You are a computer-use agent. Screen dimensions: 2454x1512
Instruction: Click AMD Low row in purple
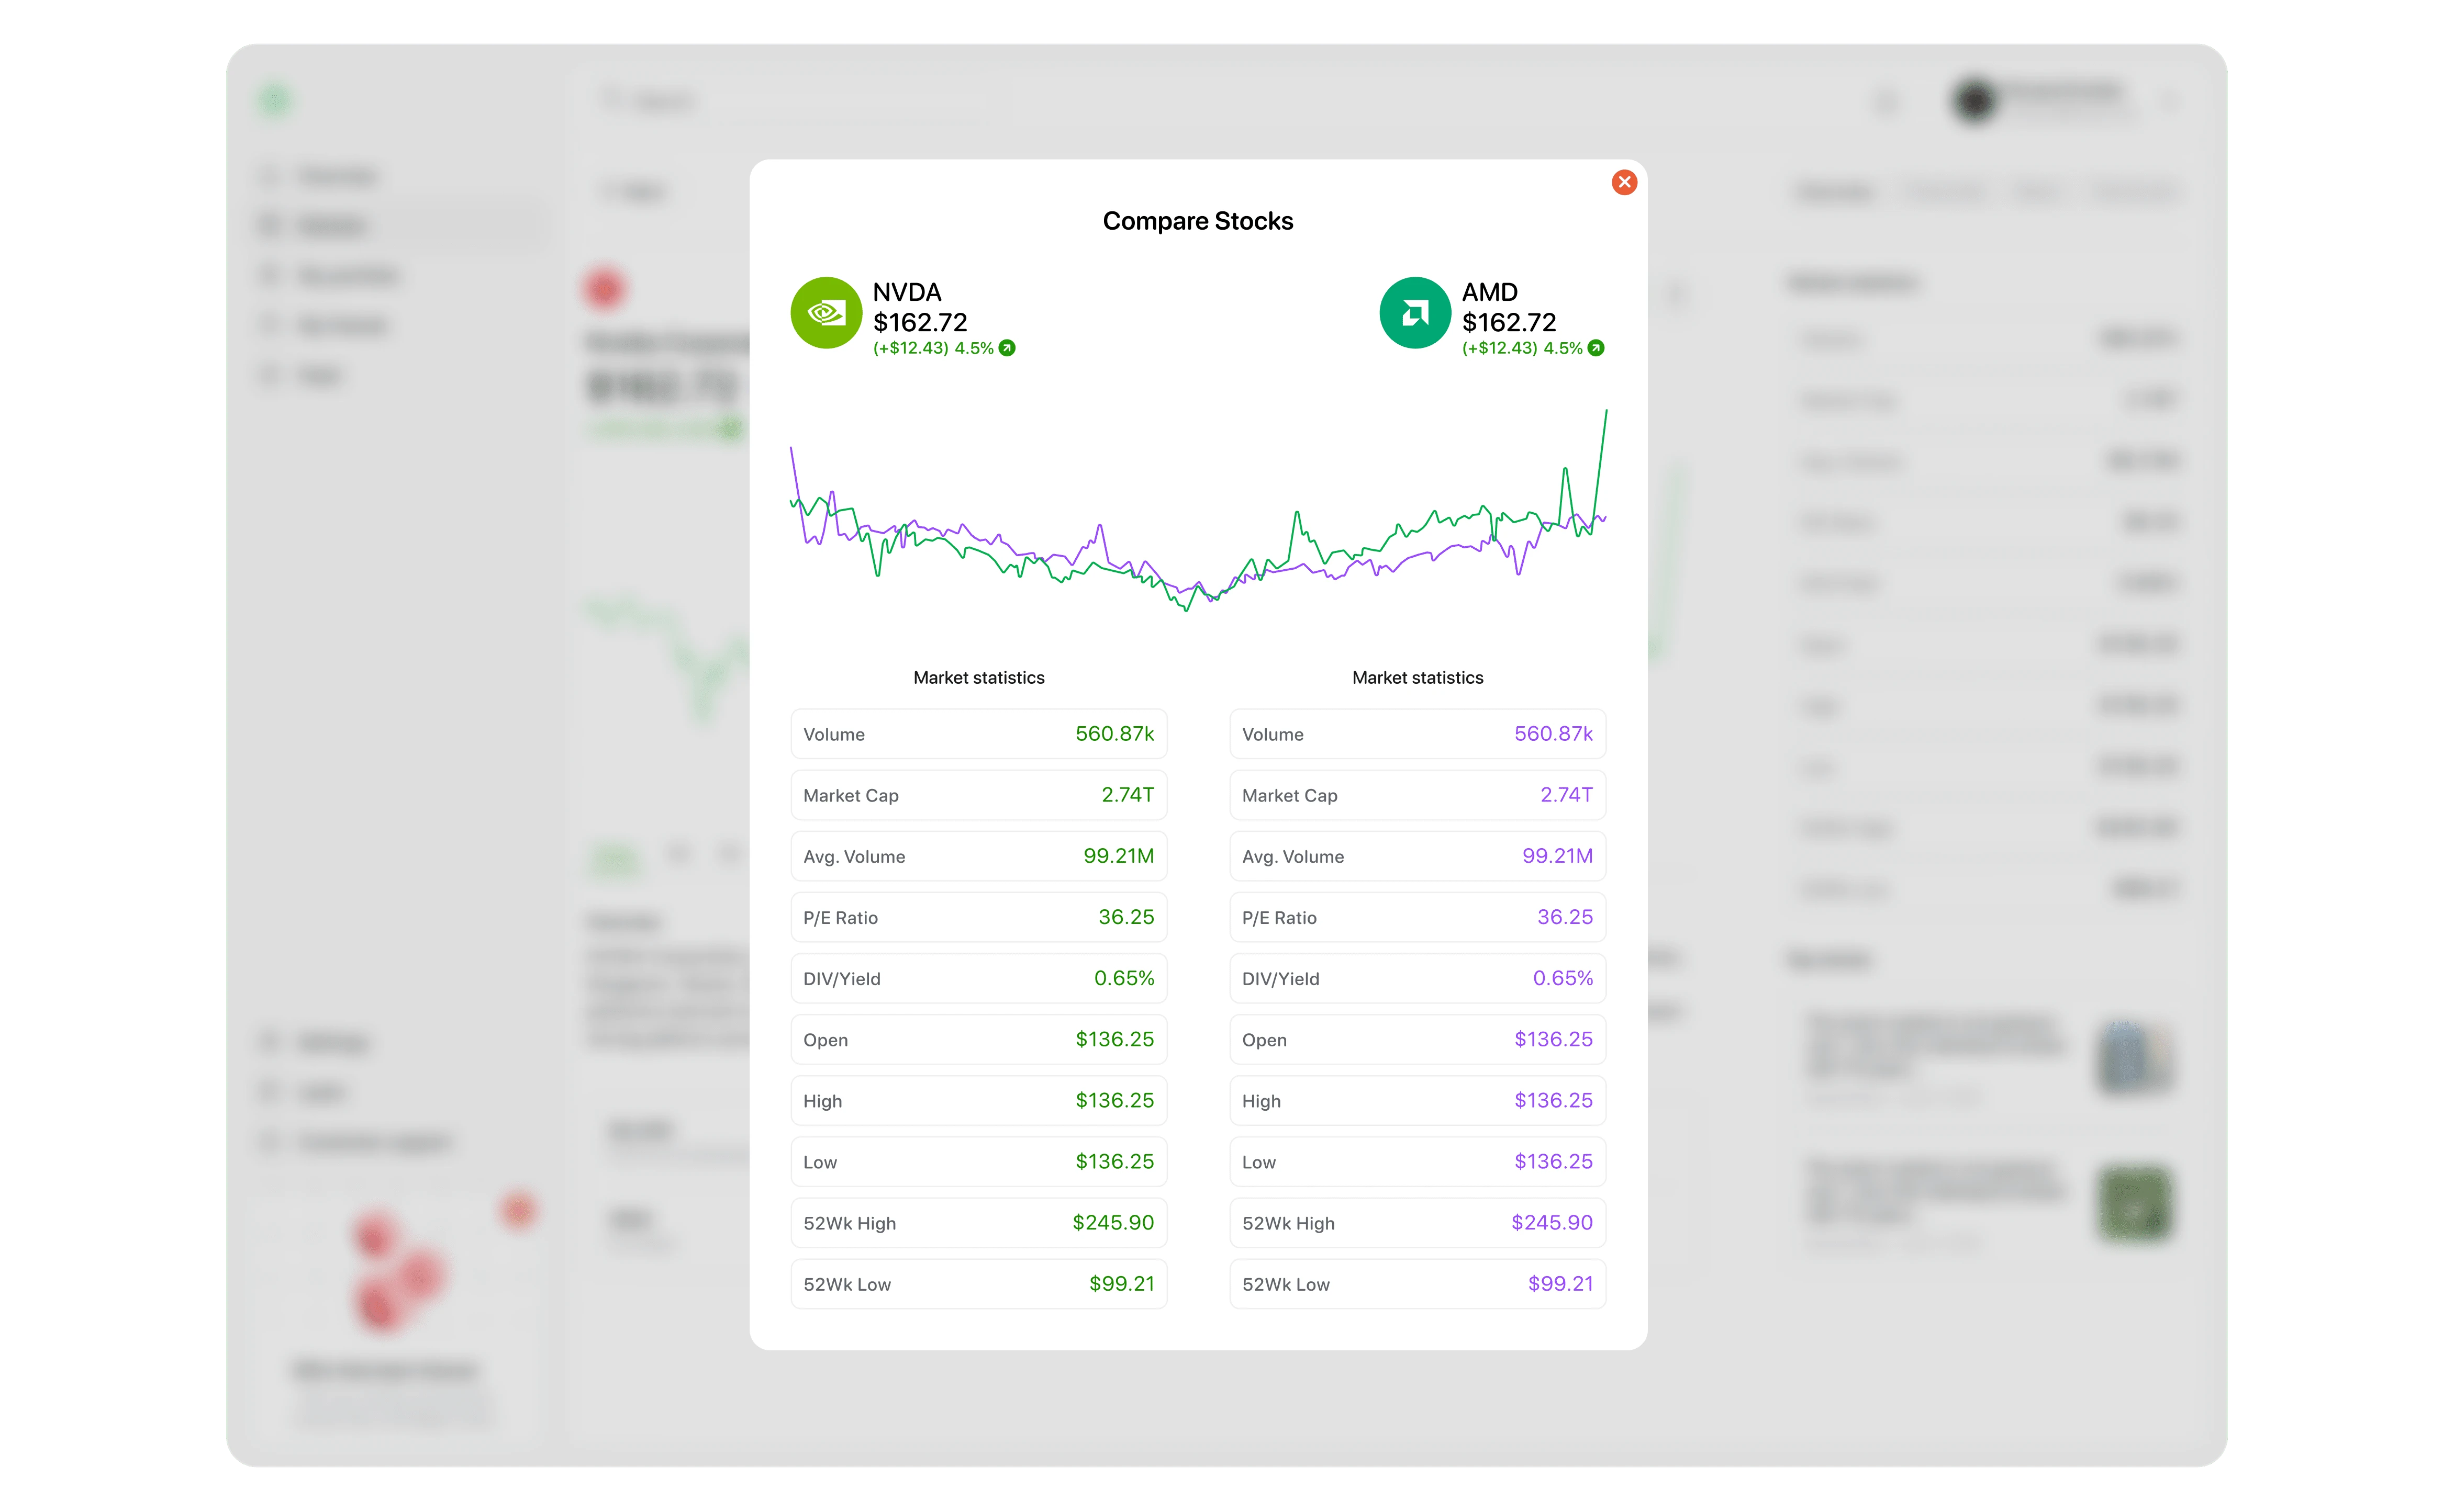[x=1416, y=1161]
